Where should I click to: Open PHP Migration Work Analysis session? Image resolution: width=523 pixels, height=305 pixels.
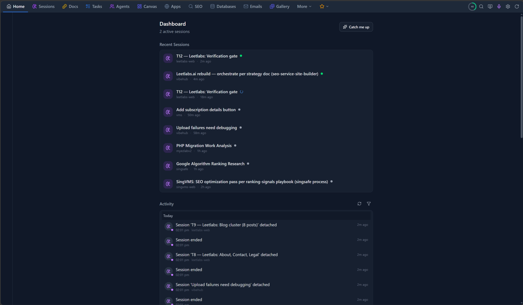[x=266, y=148]
